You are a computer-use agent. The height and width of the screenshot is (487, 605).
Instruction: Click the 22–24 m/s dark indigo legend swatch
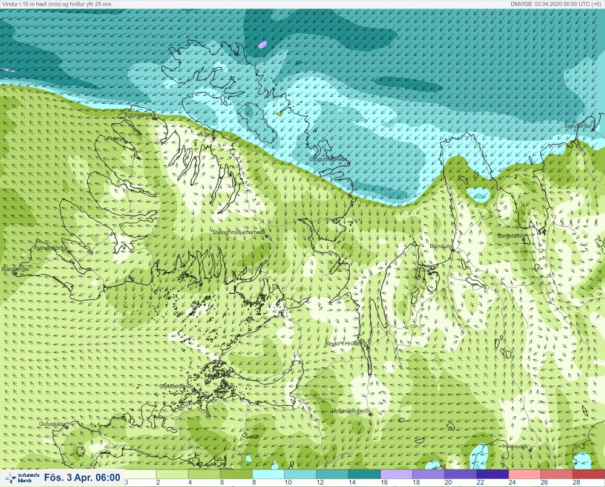pyautogui.click(x=492, y=474)
